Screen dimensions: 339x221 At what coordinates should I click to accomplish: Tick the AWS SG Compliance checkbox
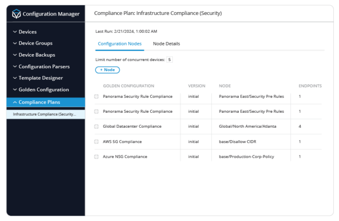tap(96, 142)
